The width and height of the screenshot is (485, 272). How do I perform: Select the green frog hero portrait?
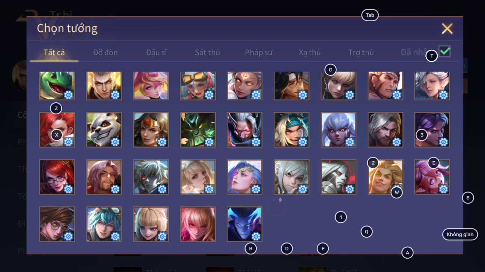pos(57,85)
